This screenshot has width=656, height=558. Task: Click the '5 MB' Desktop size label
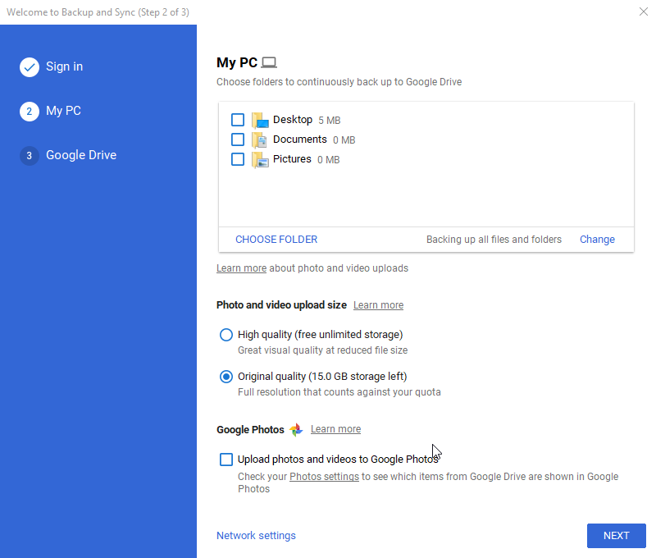pyautogui.click(x=330, y=121)
